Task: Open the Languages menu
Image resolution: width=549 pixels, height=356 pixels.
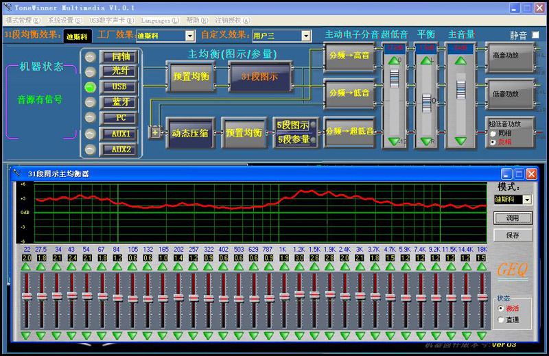Action: [x=160, y=21]
